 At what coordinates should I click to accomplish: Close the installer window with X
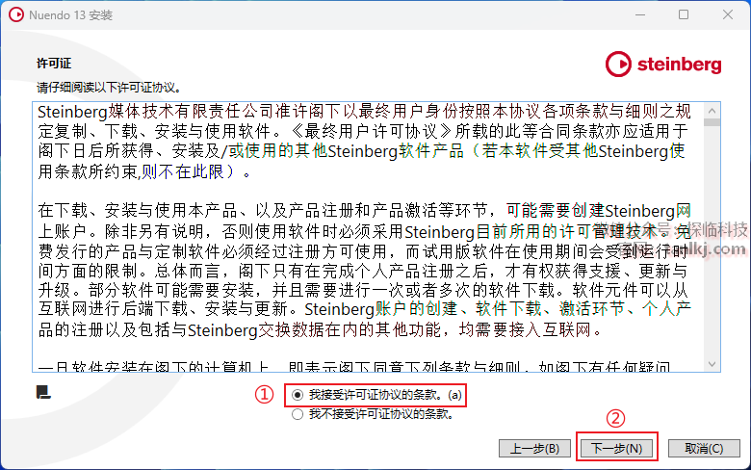728,14
